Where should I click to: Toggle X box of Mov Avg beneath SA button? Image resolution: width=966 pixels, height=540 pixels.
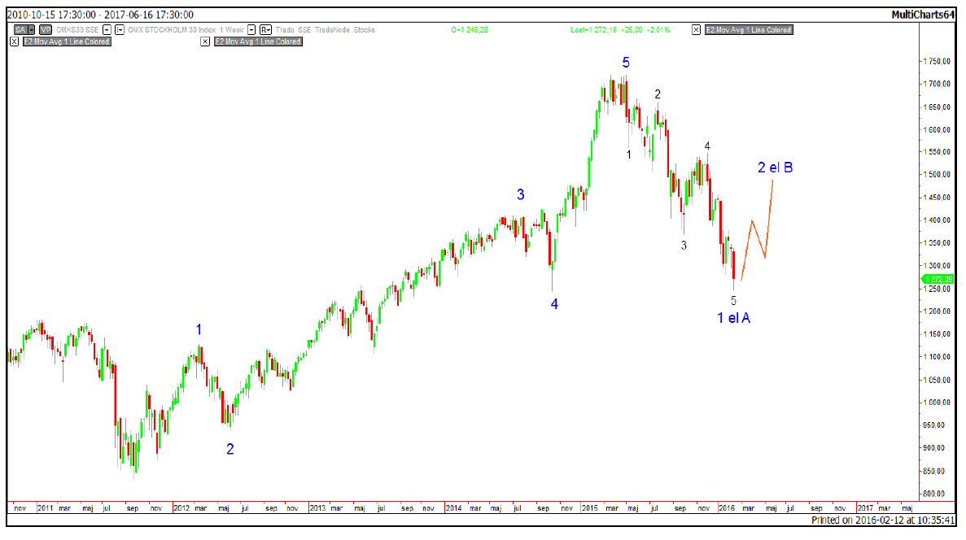14,41
